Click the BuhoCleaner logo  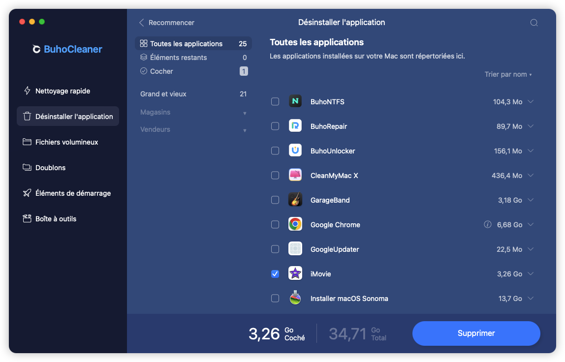click(67, 49)
